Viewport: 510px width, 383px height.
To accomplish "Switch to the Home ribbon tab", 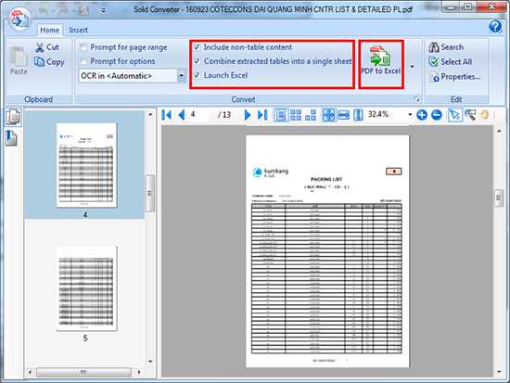I will click(x=49, y=30).
